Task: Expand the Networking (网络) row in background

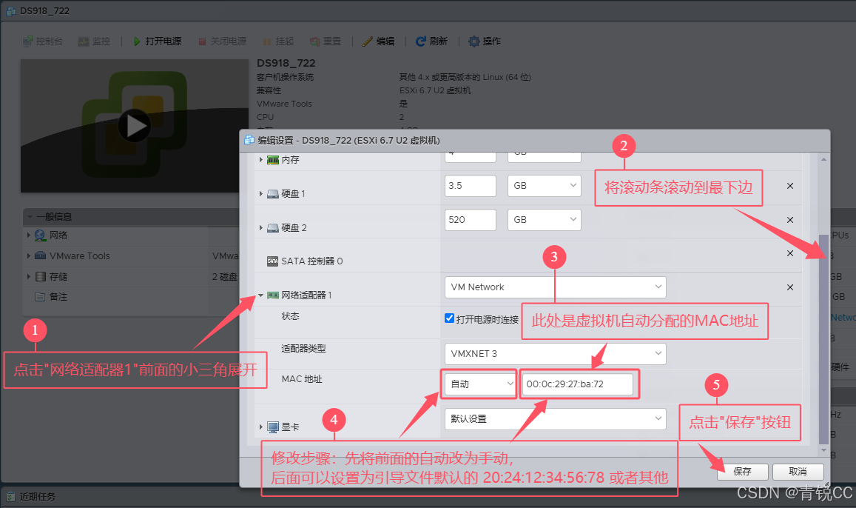Action: pos(28,235)
